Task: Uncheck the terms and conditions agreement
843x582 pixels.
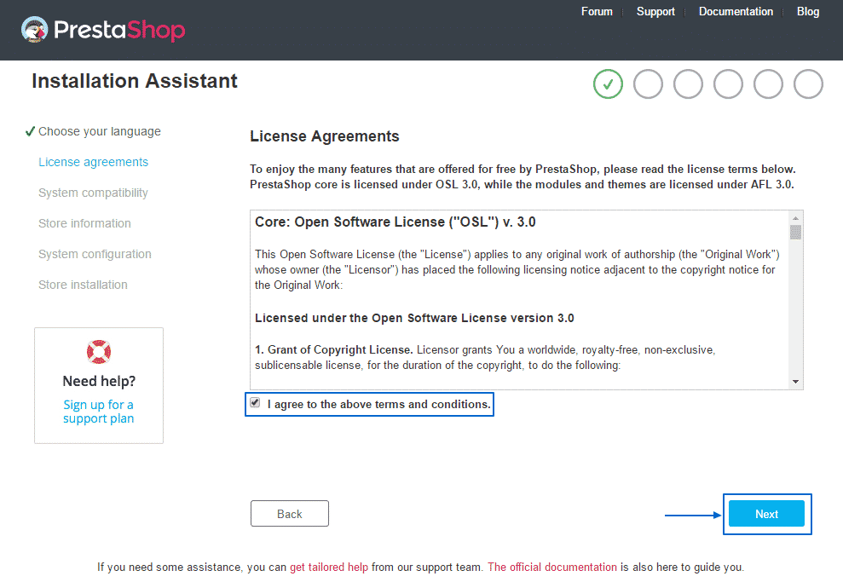Action: point(255,404)
